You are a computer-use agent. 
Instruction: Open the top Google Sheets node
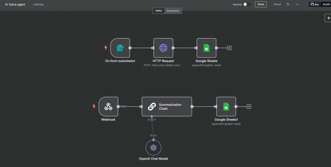coord(206,48)
